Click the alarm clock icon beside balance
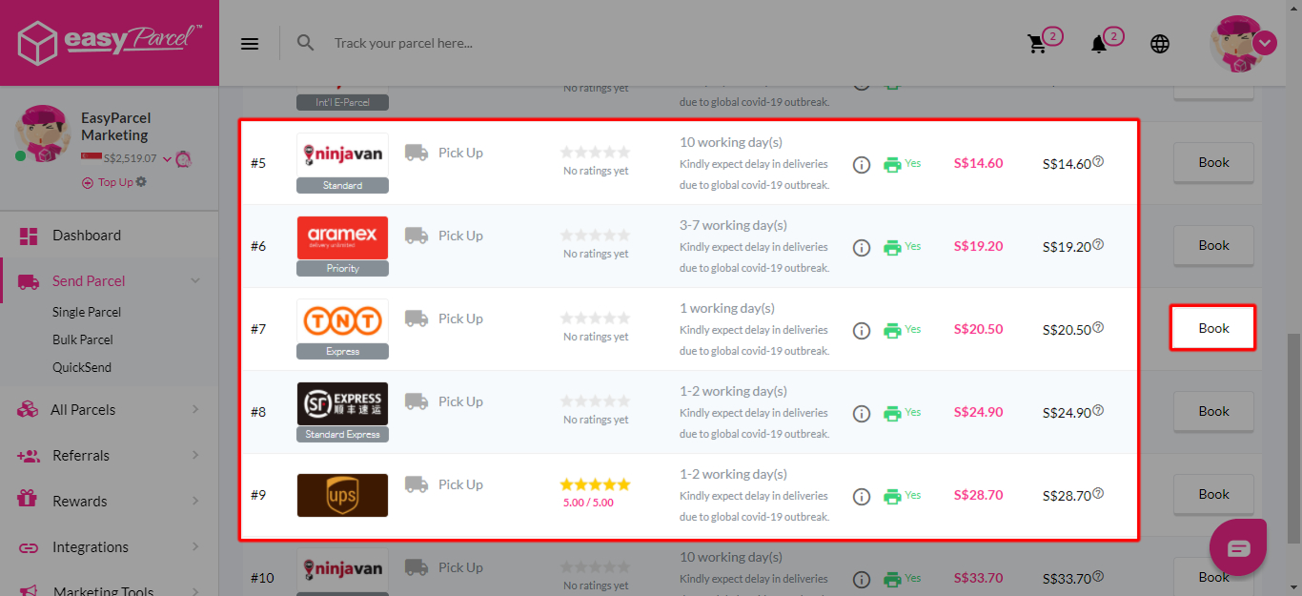1302x596 pixels. tap(184, 159)
